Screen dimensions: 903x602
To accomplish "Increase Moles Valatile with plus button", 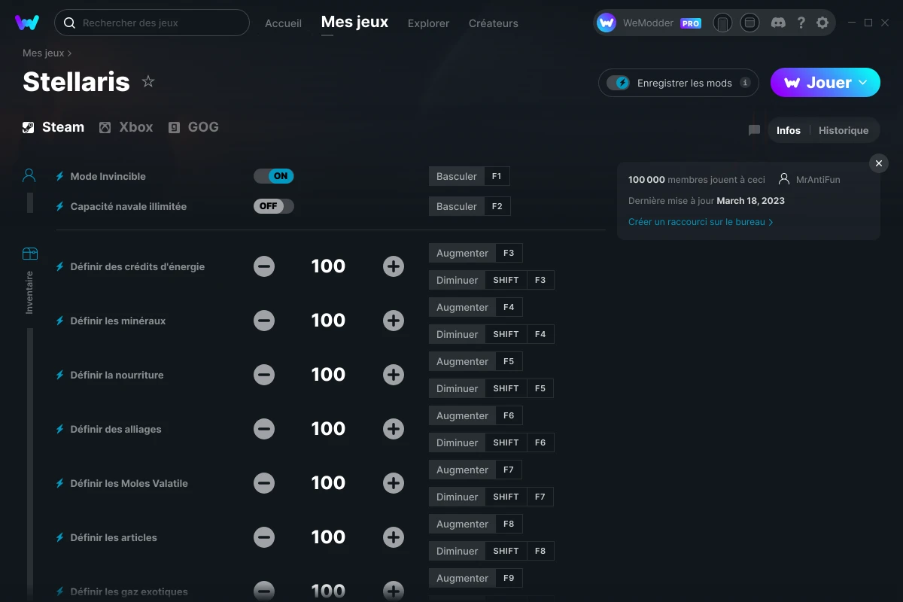I will [x=394, y=483].
